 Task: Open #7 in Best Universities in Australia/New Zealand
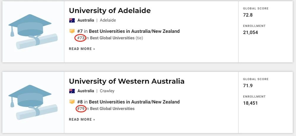(x=128, y=31)
